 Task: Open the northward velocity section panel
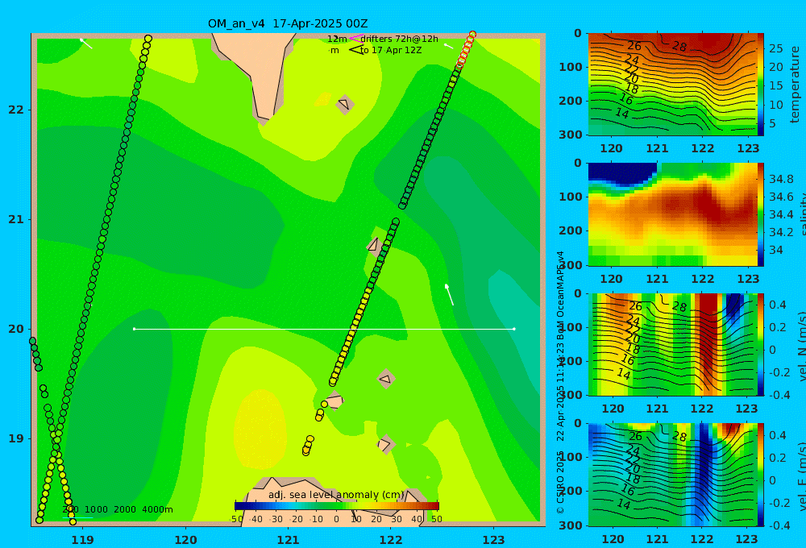pos(672,345)
